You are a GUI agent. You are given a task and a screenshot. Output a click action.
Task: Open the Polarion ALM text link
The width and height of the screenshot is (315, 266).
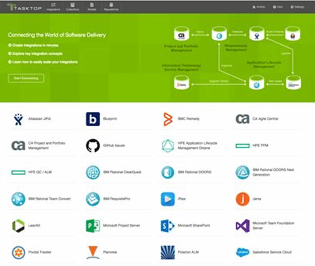[188, 252]
